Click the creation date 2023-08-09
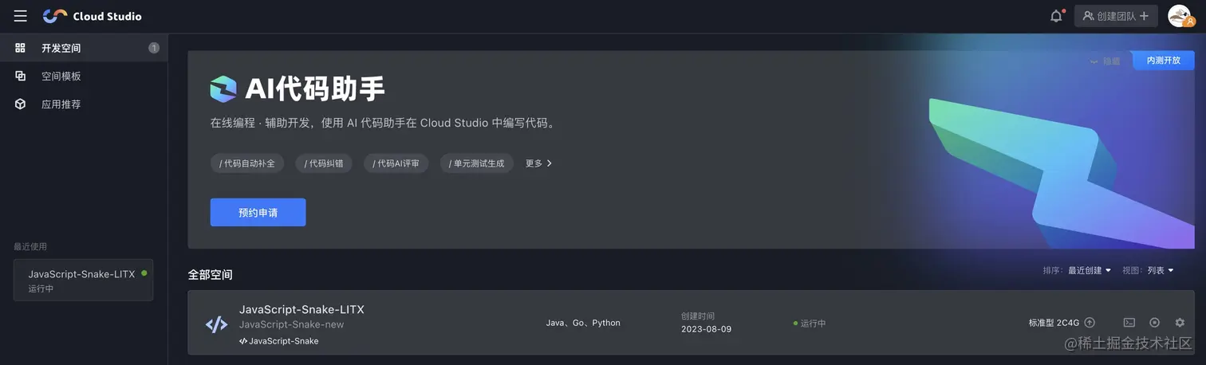The height and width of the screenshot is (365, 1206). click(706, 329)
